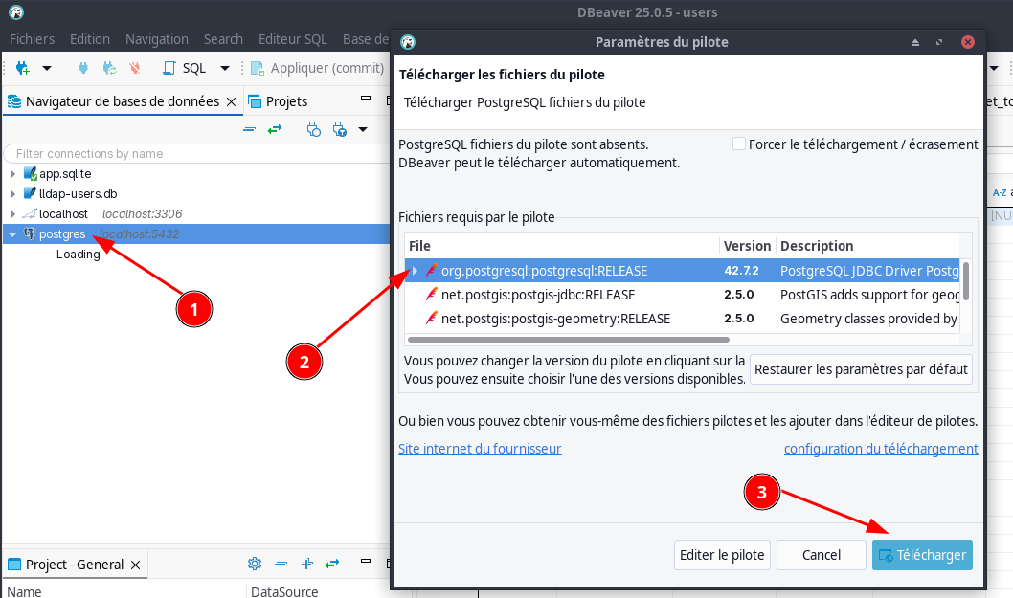Expand the localhost MySQL connection node

coord(12,213)
